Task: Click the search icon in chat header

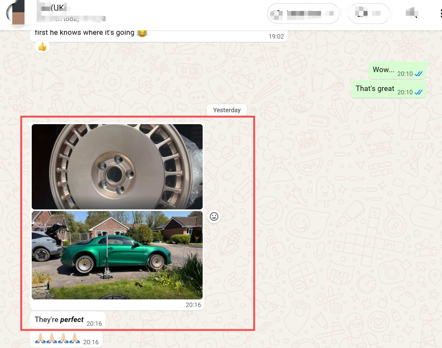Action: 412,13
